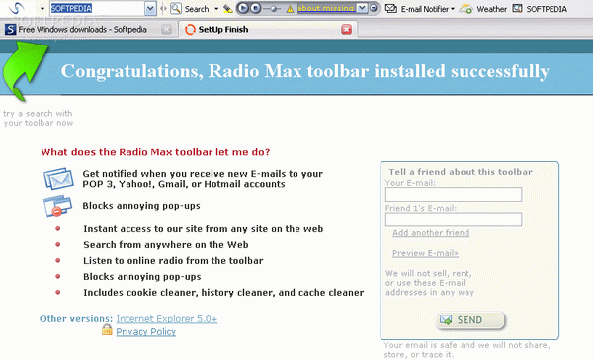Viewport: 593px width, 360px height.
Task: Click the SOFTPEDIA search text field
Action: [x=97, y=8]
